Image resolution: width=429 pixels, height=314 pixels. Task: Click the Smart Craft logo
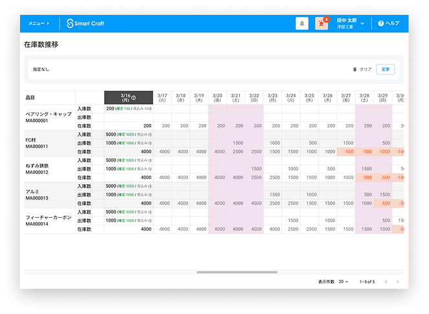[85, 23]
